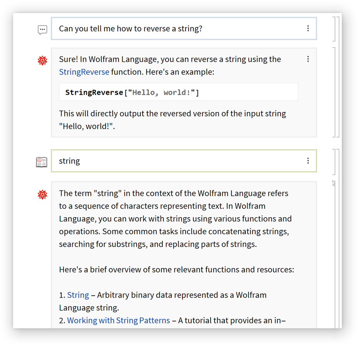This screenshot has width=358, height=346.
Task: Open the StringReverse documentation link
Action: (84, 72)
